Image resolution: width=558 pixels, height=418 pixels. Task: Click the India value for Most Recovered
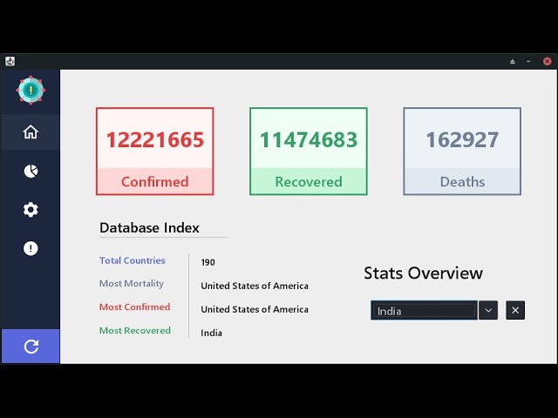coord(211,333)
